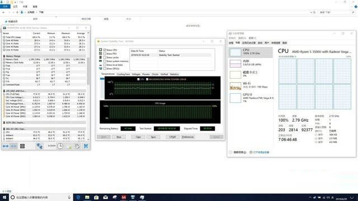Enable Stress local disks checkbox
The image size is (358, 201).
105,65
